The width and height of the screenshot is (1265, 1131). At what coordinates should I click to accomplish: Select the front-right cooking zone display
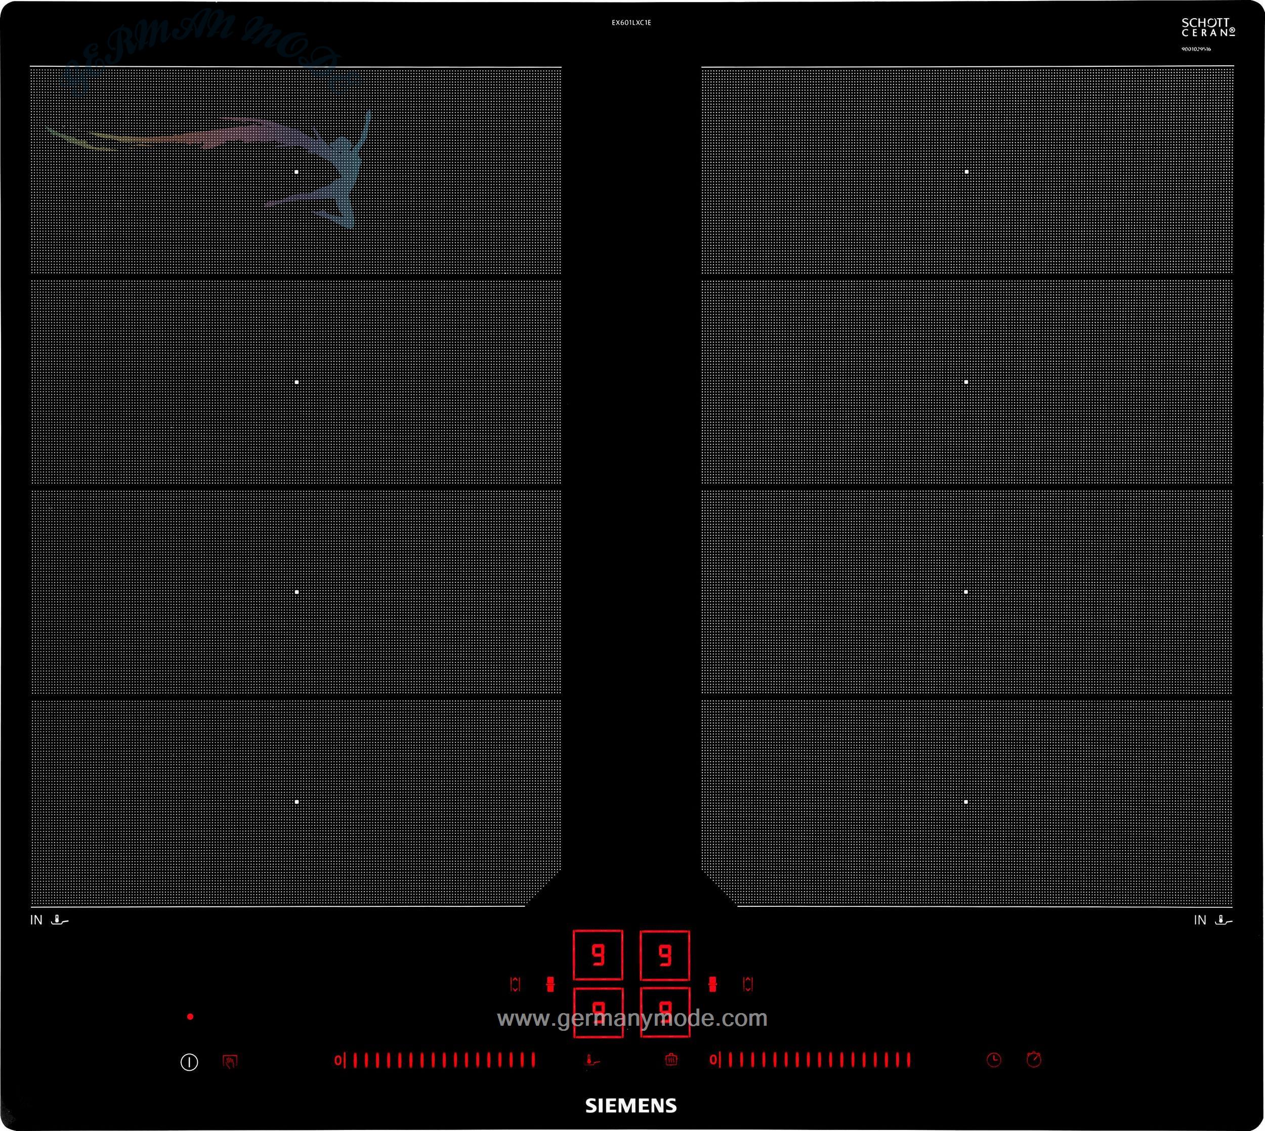pos(665,1012)
